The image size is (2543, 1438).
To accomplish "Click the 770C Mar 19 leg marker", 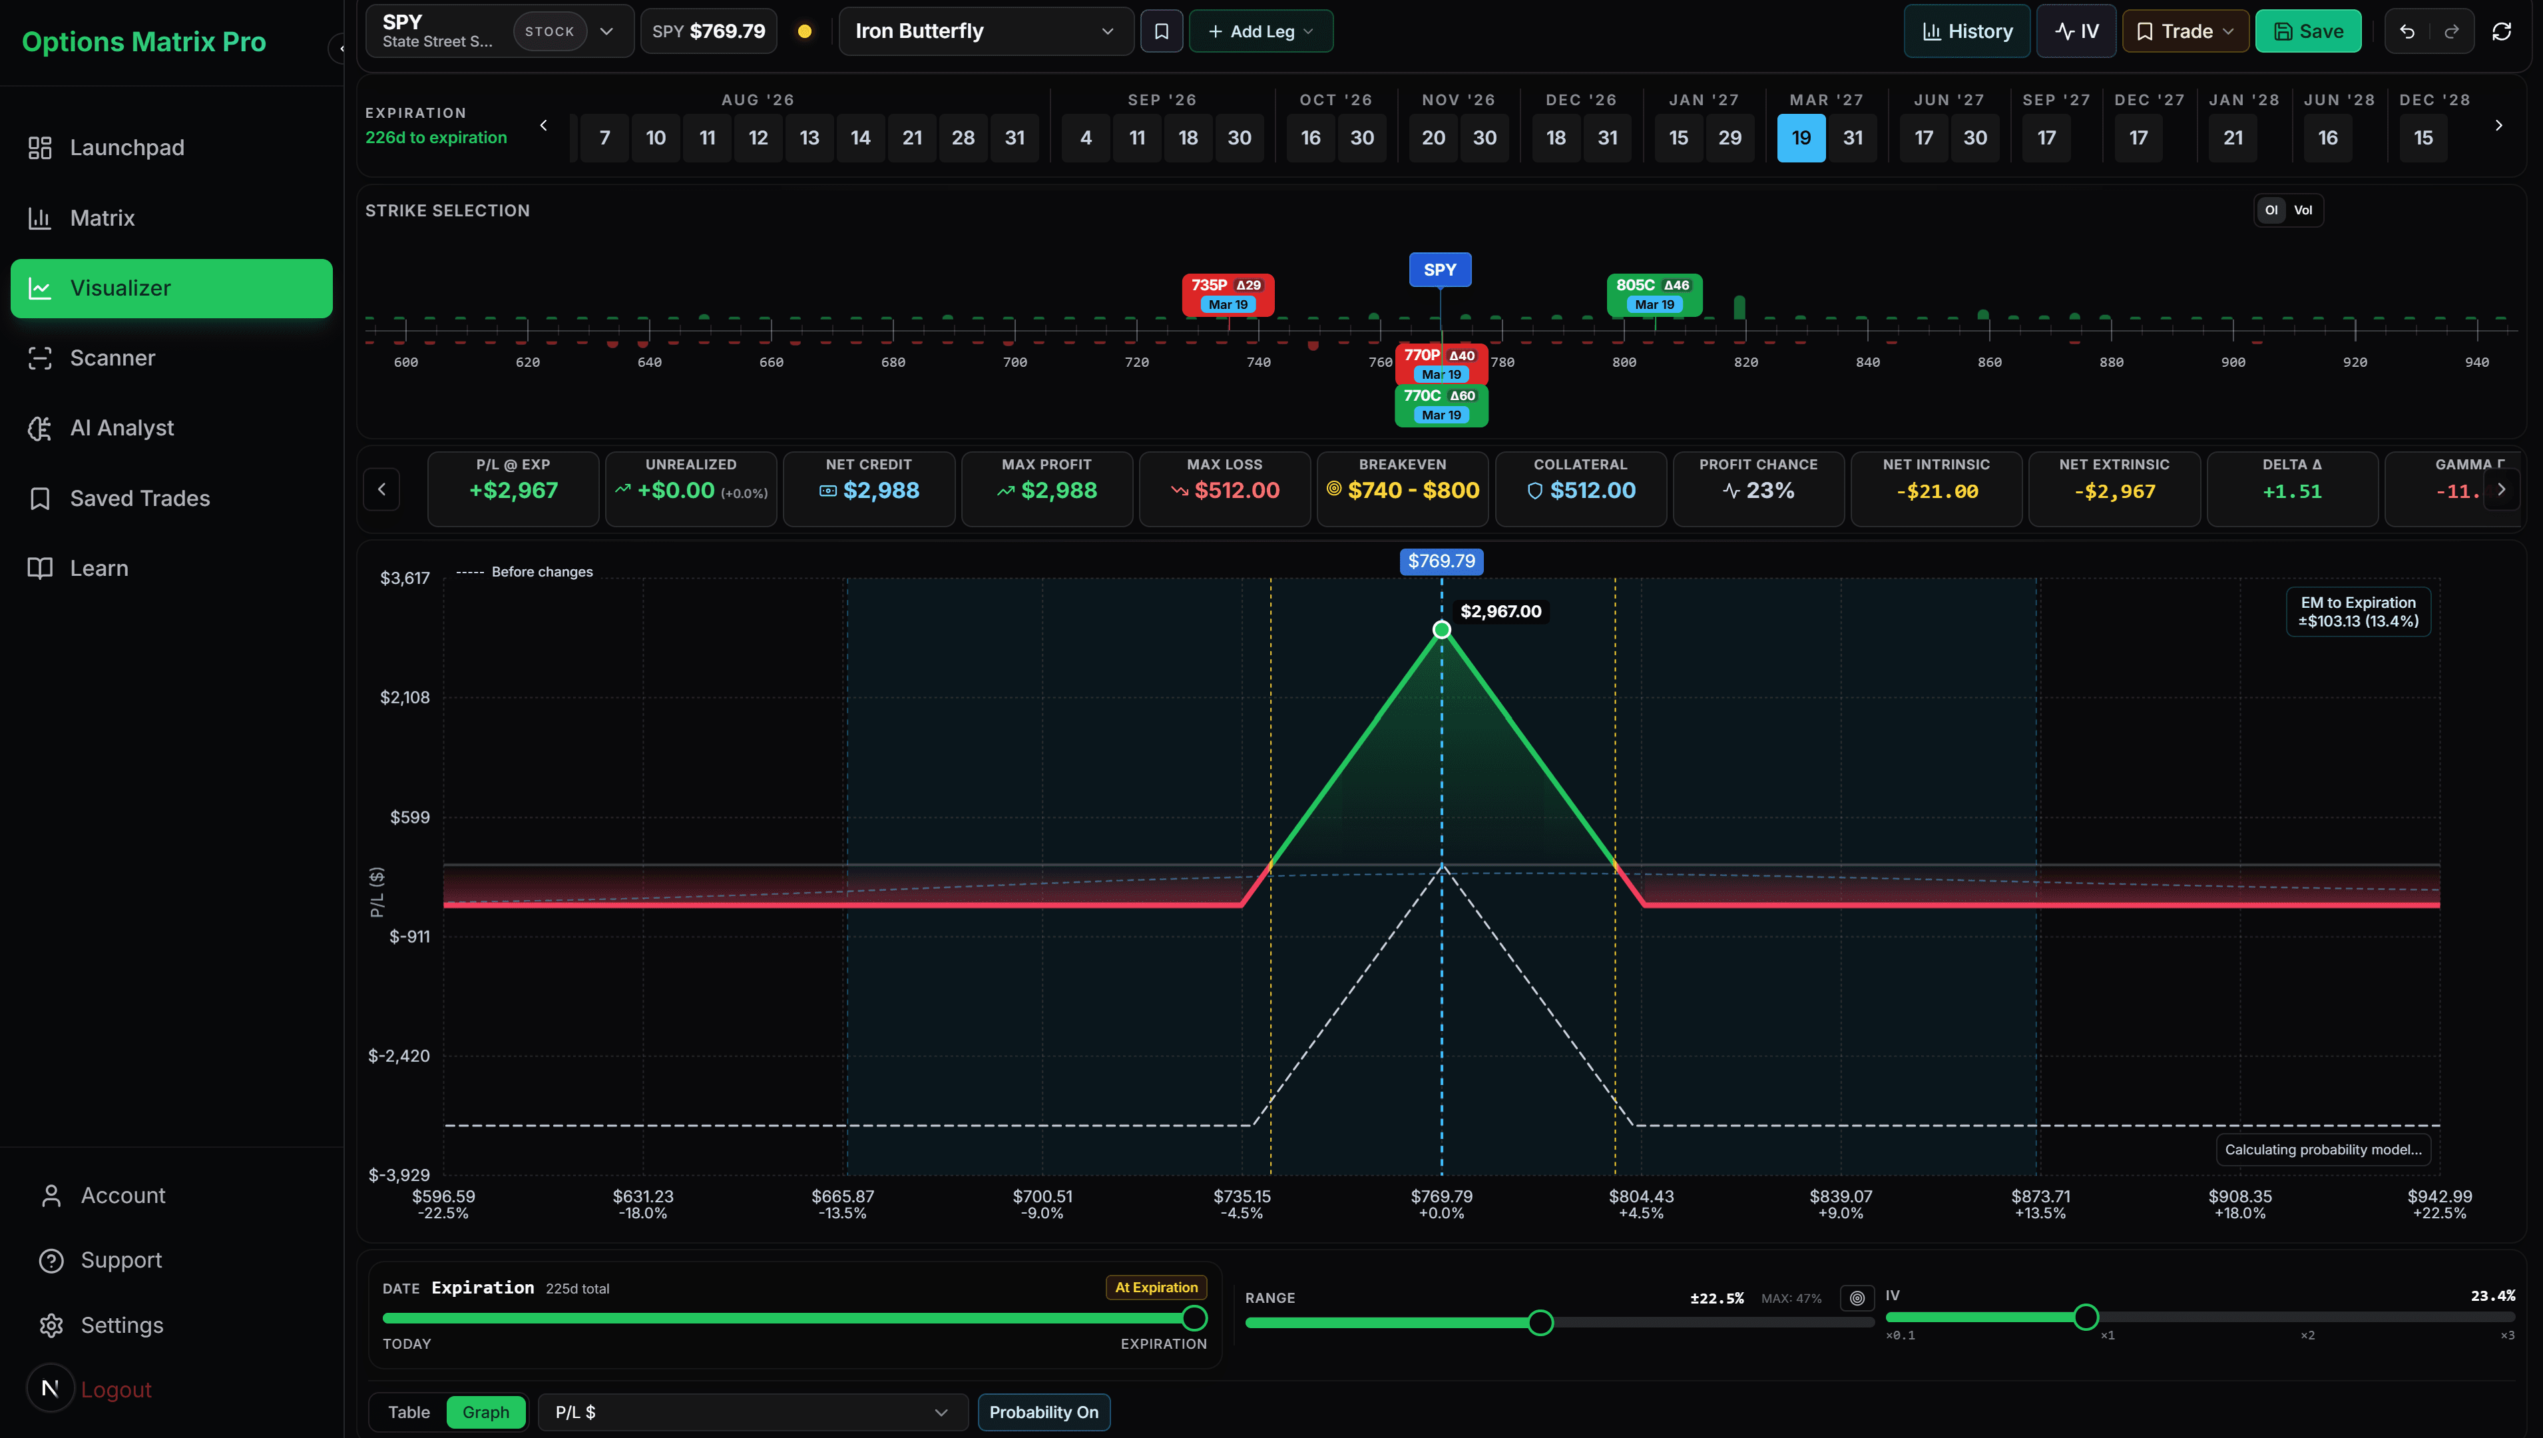I will [x=1441, y=405].
